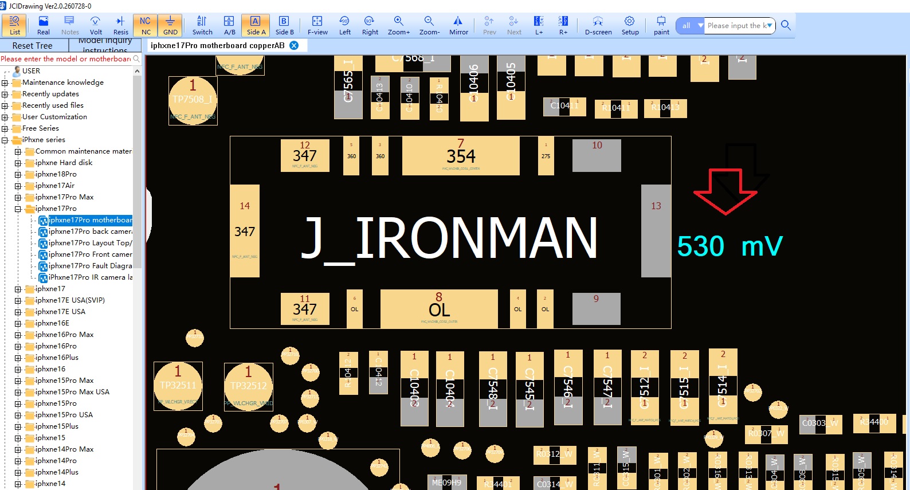Screen dimensions: 910x490
Task: Toggle GND highlighting
Action: coord(170,25)
